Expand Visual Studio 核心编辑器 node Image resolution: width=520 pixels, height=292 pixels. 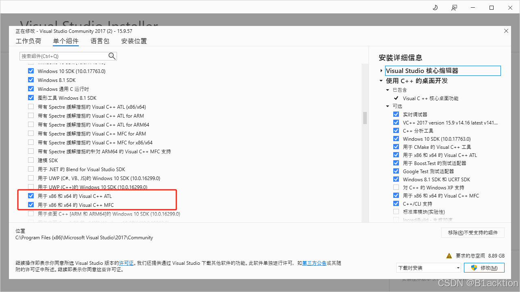[x=381, y=71]
